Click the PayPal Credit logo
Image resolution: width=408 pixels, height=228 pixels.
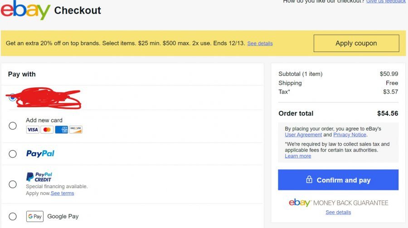(x=39, y=177)
